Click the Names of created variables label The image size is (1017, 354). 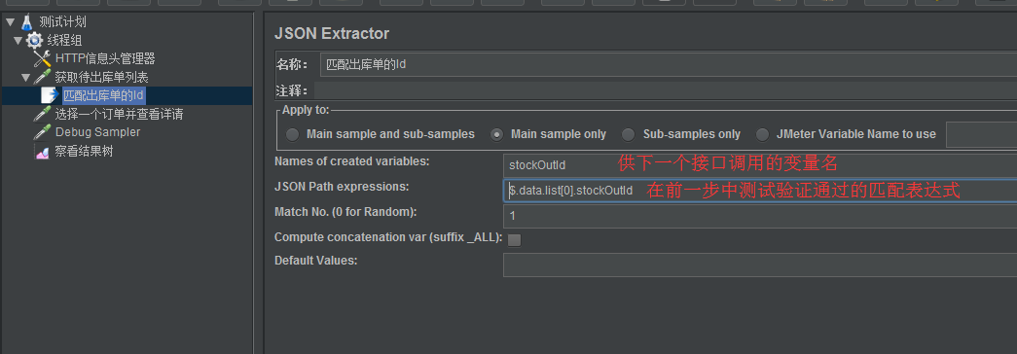coord(352,160)
